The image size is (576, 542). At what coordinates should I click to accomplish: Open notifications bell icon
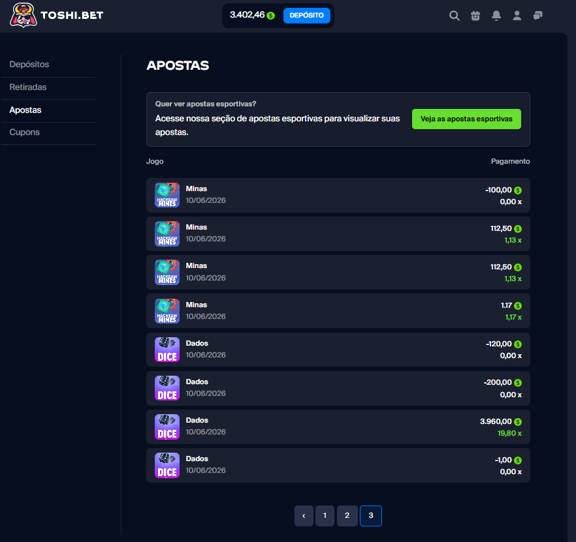point(496,16)
